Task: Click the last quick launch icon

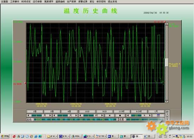Action: (40, 137)
